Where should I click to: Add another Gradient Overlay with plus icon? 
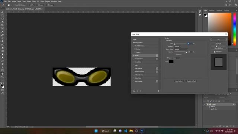pyautogui.click(x=157, y=72)
